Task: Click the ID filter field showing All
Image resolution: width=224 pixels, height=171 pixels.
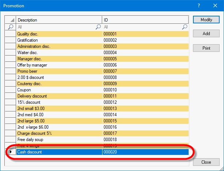Action: click(142, 27)
